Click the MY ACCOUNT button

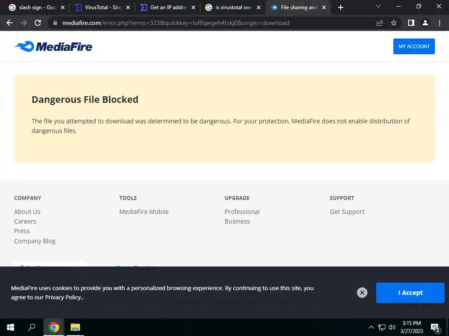click(414, 46)
